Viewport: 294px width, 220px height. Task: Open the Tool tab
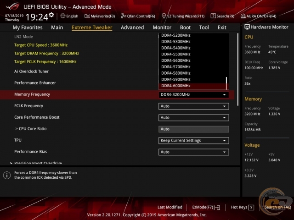pyautogui.click(x=204, y=27)
